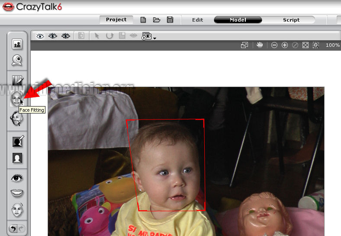Expand the preview options dropdown arrow
Screen dimensions: 341x236
pyautogui.click(x=154, y=38)
